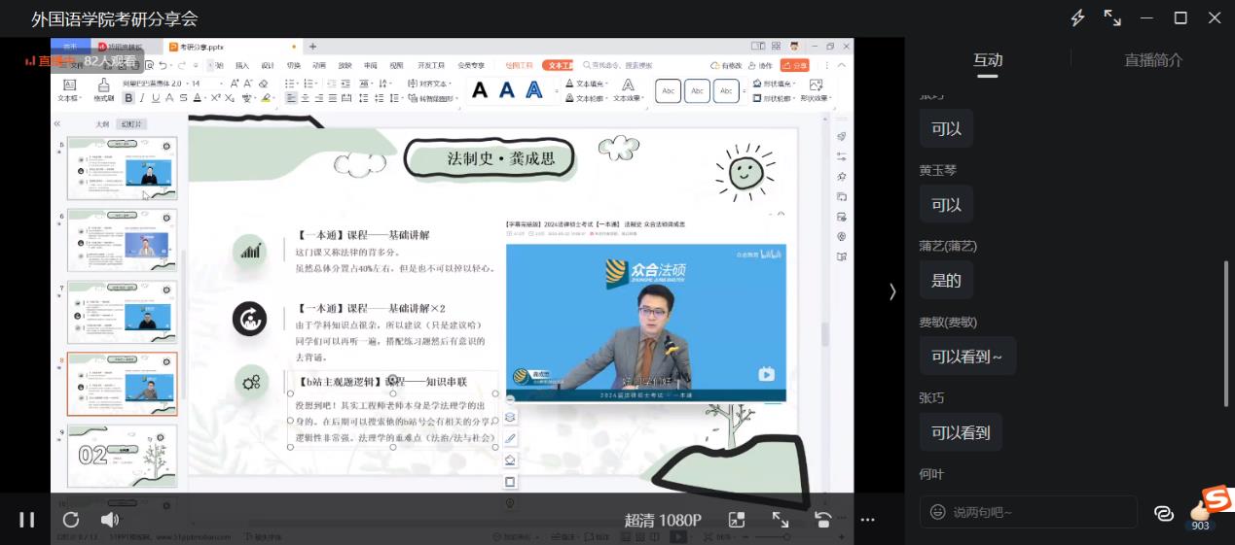Open 形状轮廓 shape outline dropdown
The image size is (1235, 545).
pos(775,98)
